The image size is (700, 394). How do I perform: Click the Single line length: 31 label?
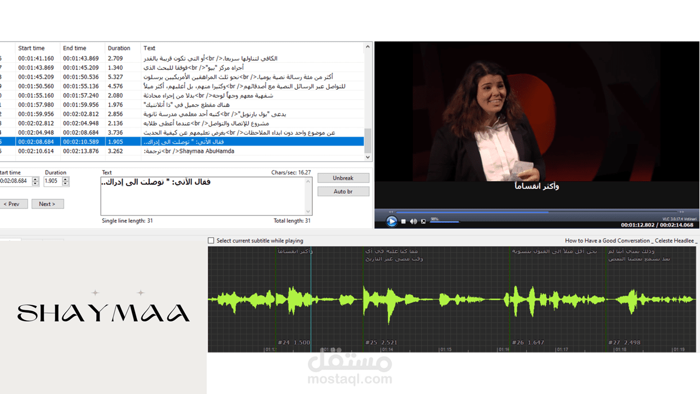tap(127, 221)
